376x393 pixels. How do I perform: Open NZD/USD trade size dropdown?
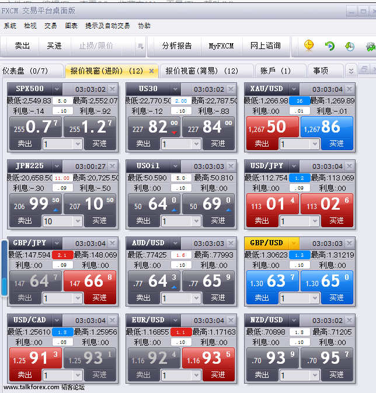[315, 375]
